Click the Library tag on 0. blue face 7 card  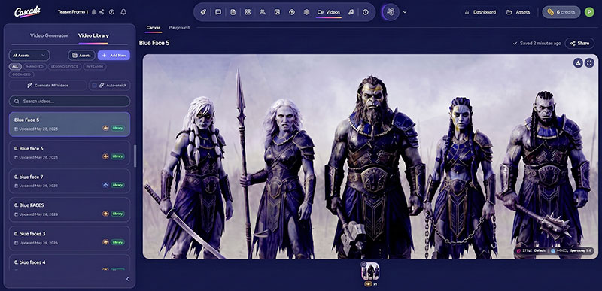click(x=118, y=185)
